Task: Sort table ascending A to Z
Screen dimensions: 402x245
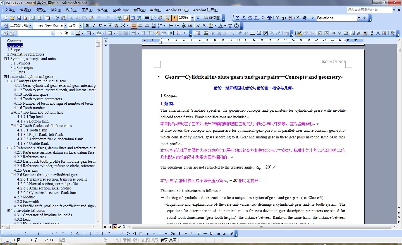Action: tap(172, 33)
